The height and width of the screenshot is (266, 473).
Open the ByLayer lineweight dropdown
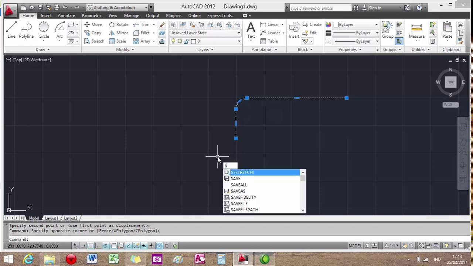pyautogui.click(x=356, y=33)
